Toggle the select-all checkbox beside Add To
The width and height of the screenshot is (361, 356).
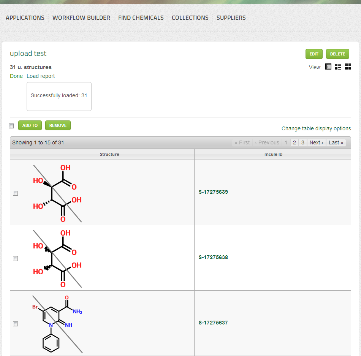click(11, 126)
